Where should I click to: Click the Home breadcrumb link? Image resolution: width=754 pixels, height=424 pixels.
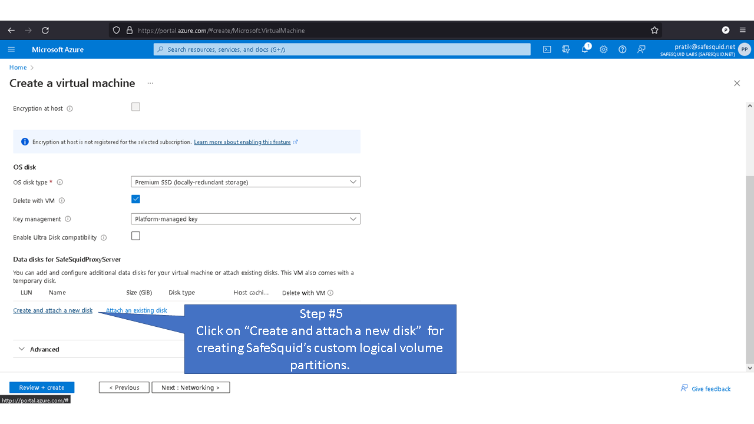coord(18,67)
